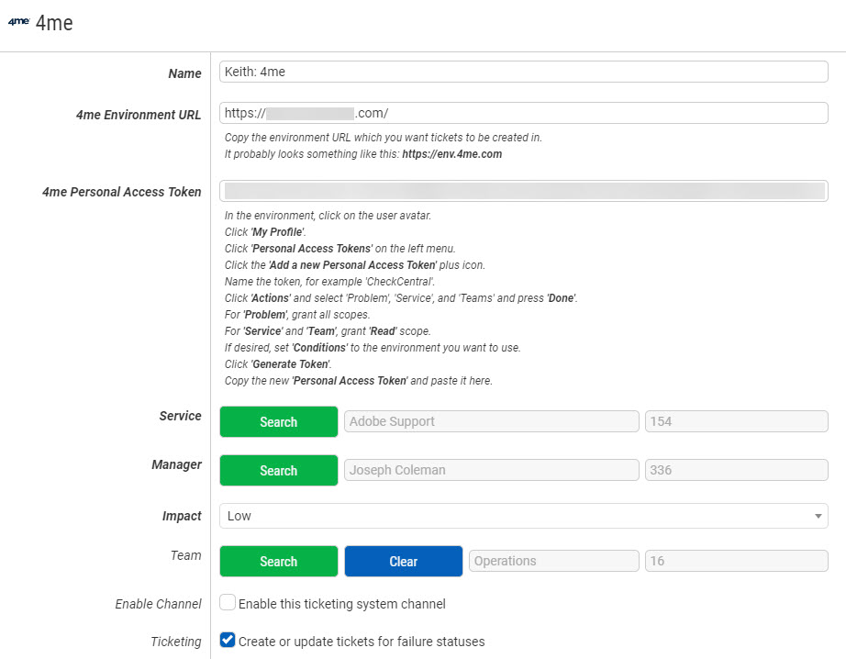Click the Joseph Coleman manager field
The height and width of the screenshot is (659, 846).
[x=491, y=470]
